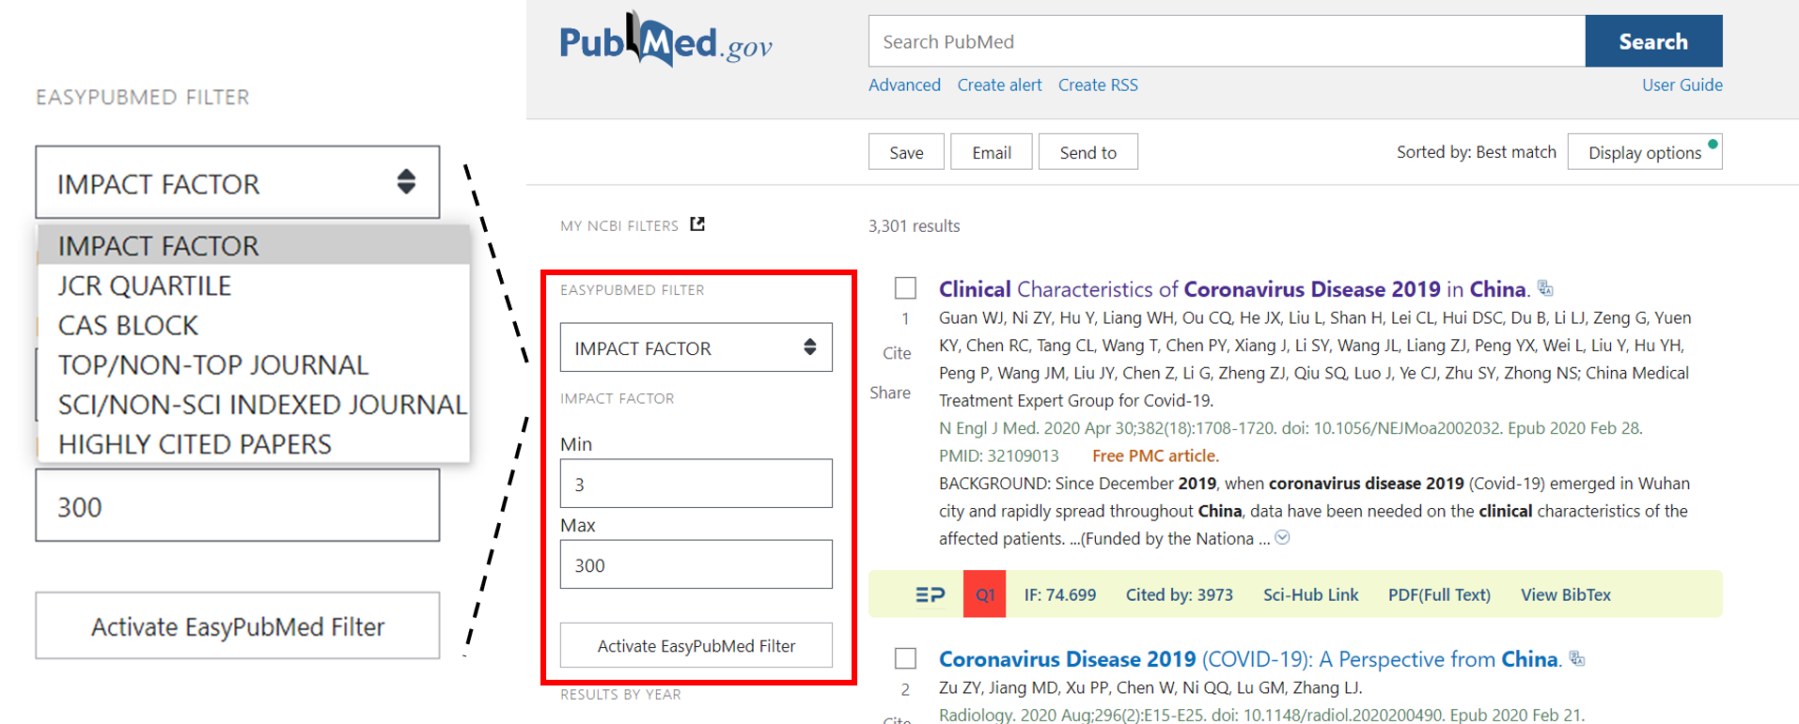Click Create RSS link
This screenshot has width=1799, height=724.
(1098, 85)
